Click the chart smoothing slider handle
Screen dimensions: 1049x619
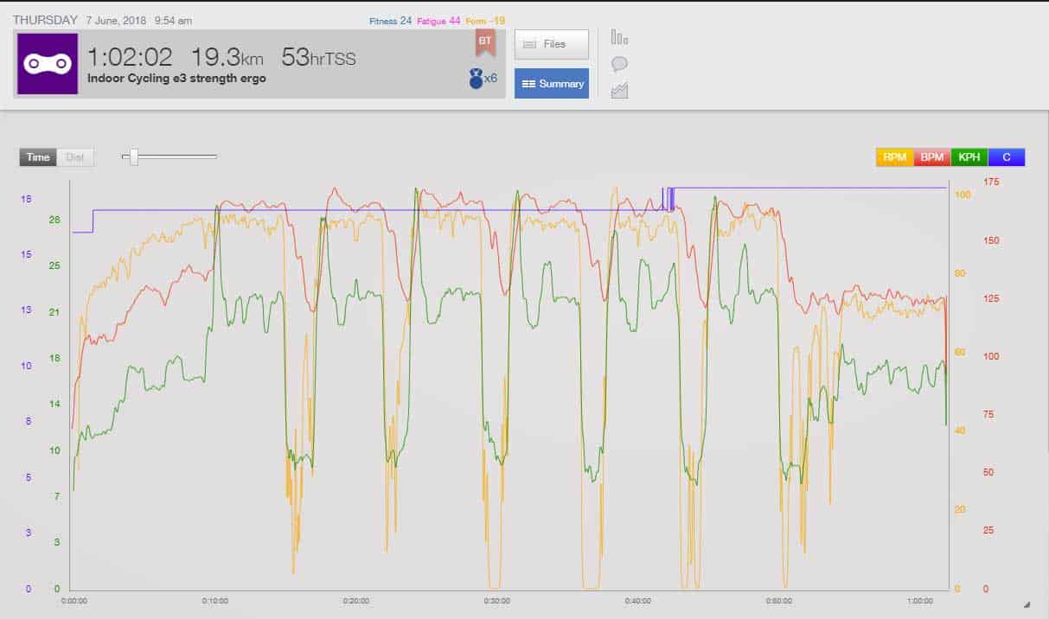point(133,156)
